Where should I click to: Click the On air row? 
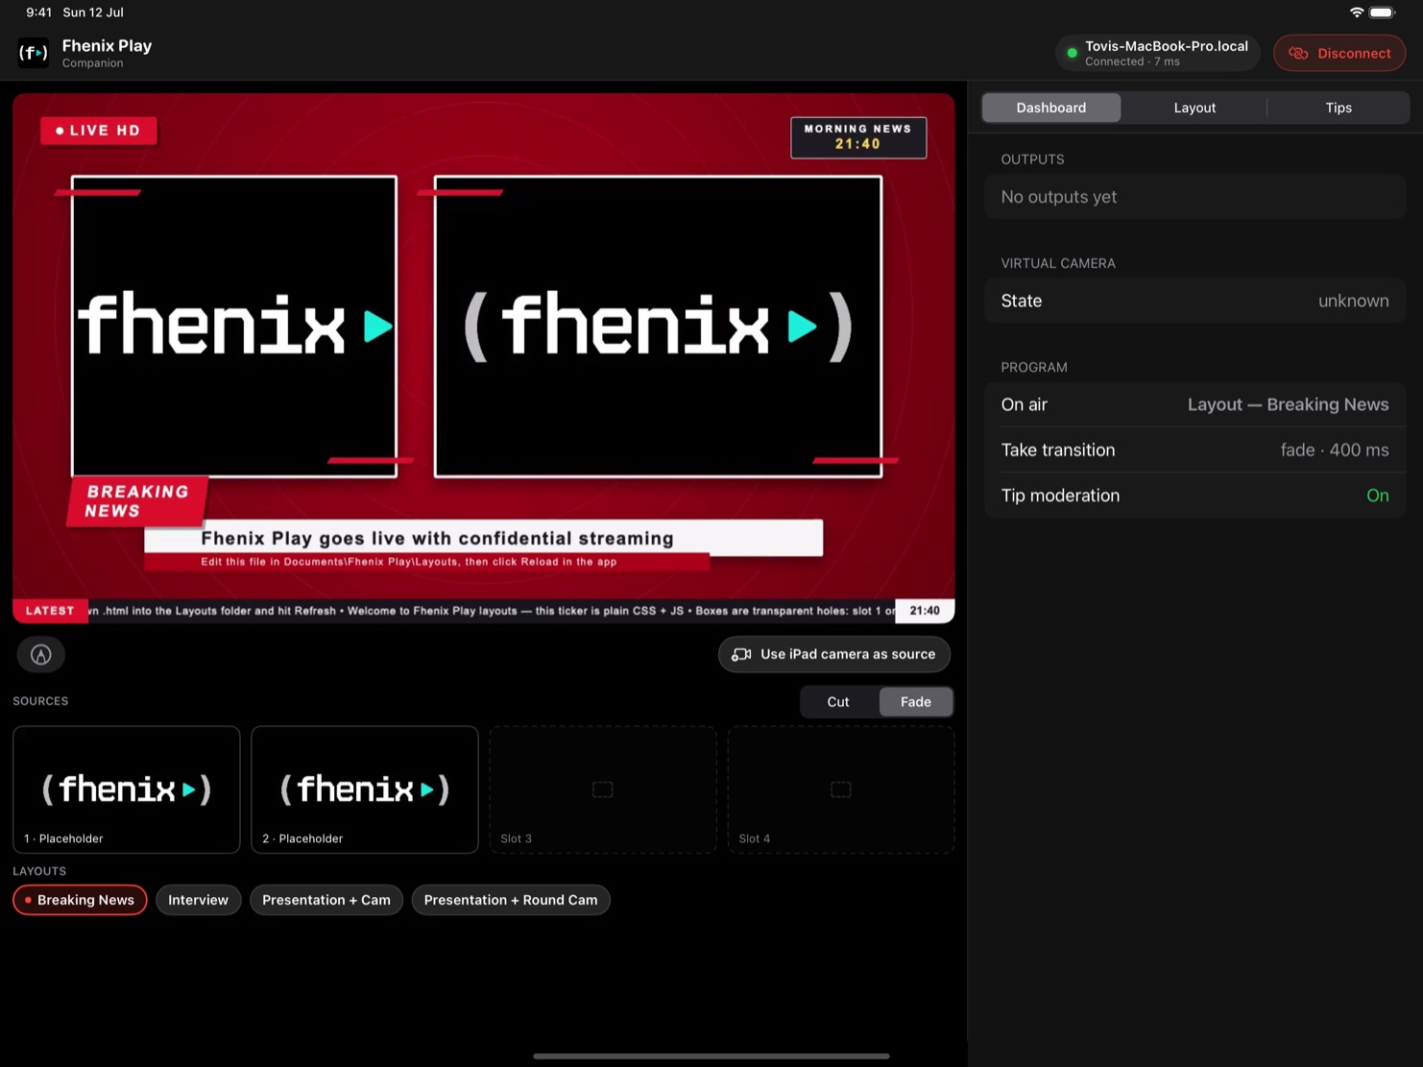tap(1194, 404)
